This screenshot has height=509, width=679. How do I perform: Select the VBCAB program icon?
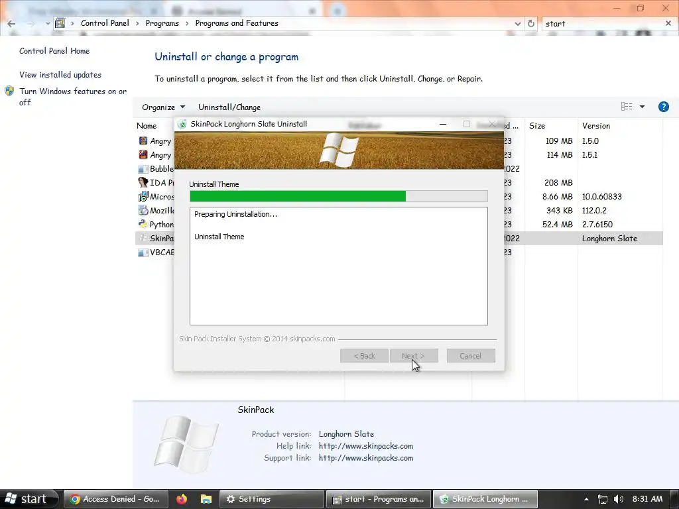pyautogui.click(x=143, y=253)
